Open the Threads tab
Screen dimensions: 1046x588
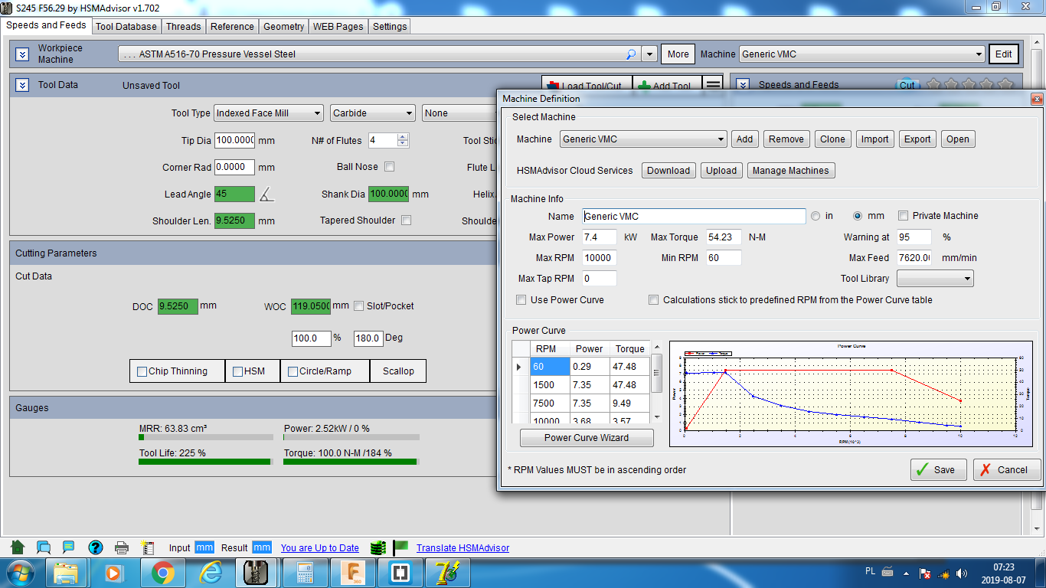[184, 26]
